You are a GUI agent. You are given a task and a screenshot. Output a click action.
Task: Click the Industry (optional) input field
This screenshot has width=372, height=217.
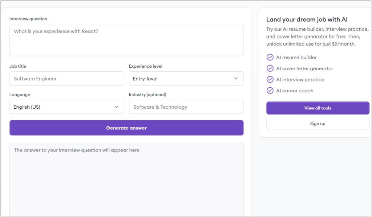pyautogui.click(x=186, y=107)
